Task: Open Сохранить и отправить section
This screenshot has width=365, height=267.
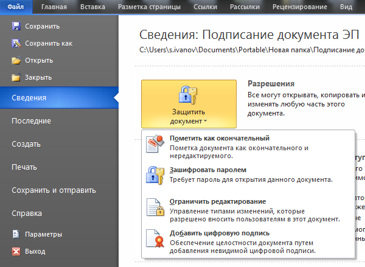Action: click(59, 190)
